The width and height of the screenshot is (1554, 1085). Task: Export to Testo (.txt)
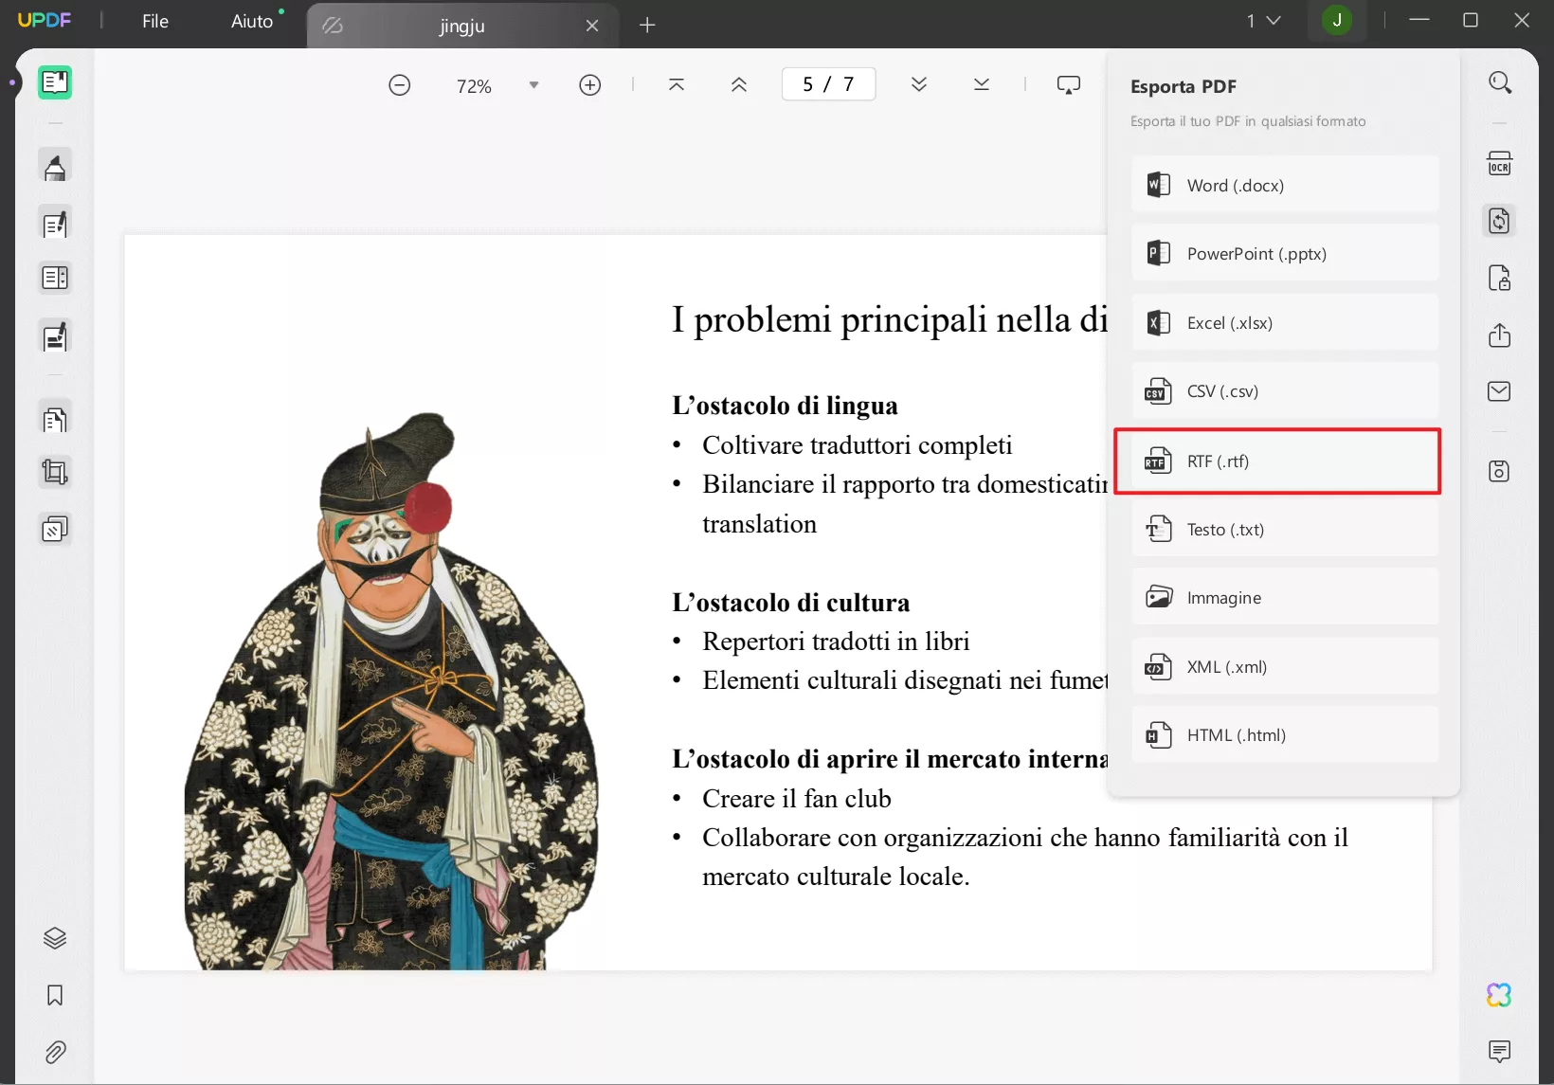1285,529
